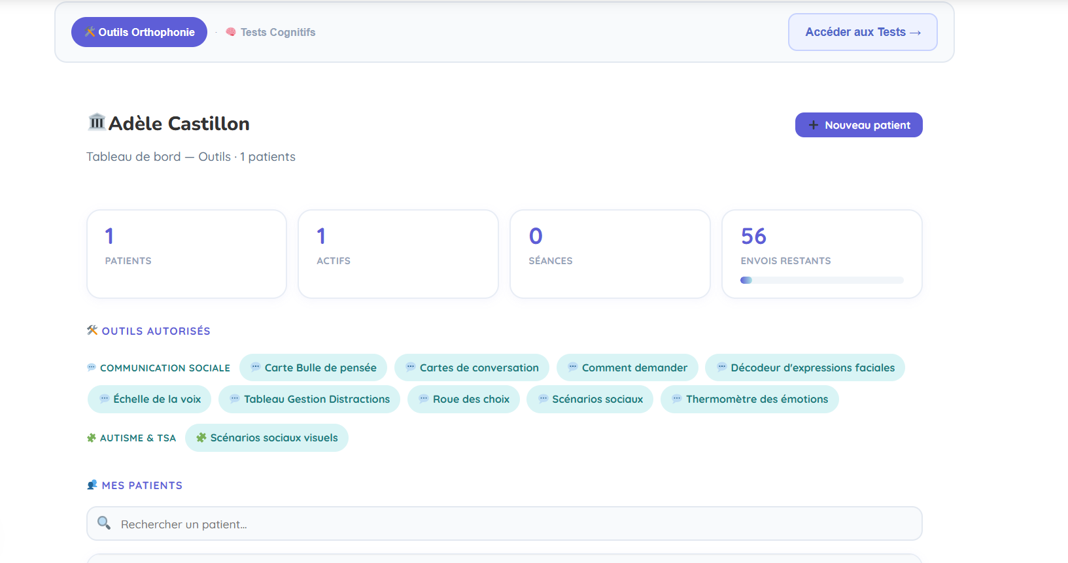Image resolution: width=1068 pixels, height=563 pixels.
Task: Click the Séances count card
Action: coord(610,254)
